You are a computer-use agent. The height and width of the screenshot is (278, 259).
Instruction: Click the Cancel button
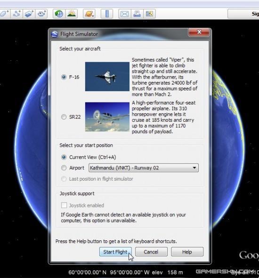click(151, 252)
